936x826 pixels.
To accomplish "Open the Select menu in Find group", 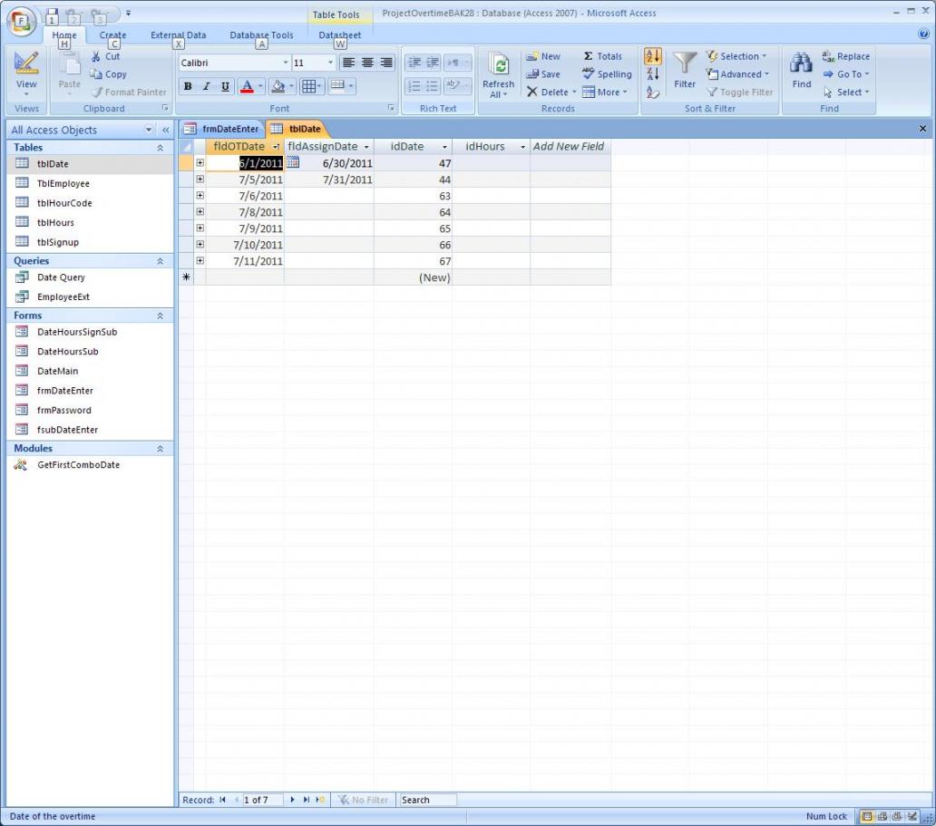I will pos(846,92).
